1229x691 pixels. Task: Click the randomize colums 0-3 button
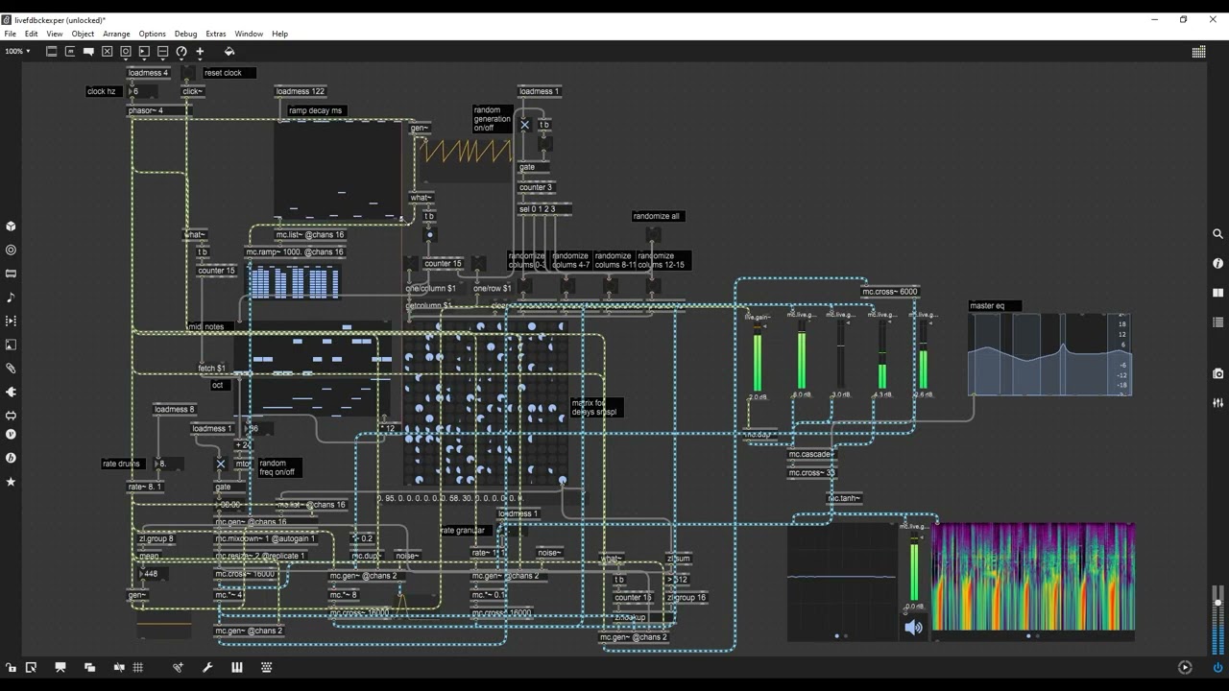pos(524,286)
